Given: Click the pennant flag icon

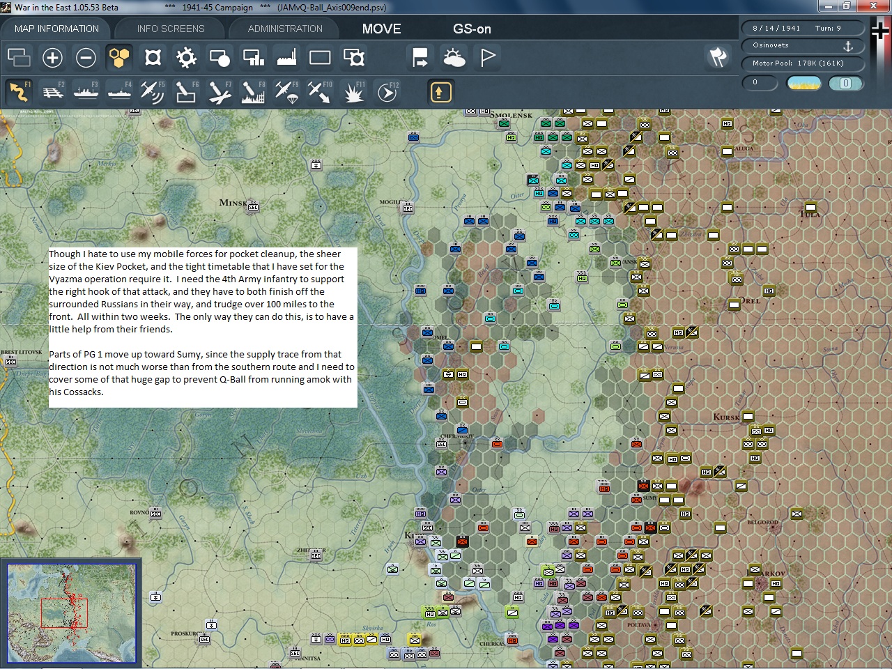Looking at the screenshot, I should 487,57.
